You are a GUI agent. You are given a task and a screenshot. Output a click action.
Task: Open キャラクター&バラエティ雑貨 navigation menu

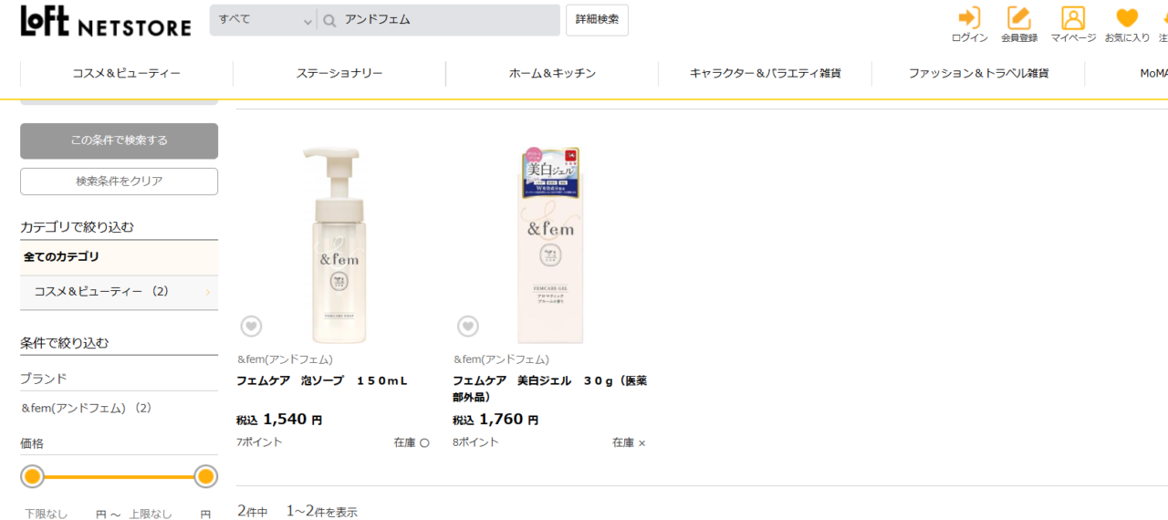point(765,73)
